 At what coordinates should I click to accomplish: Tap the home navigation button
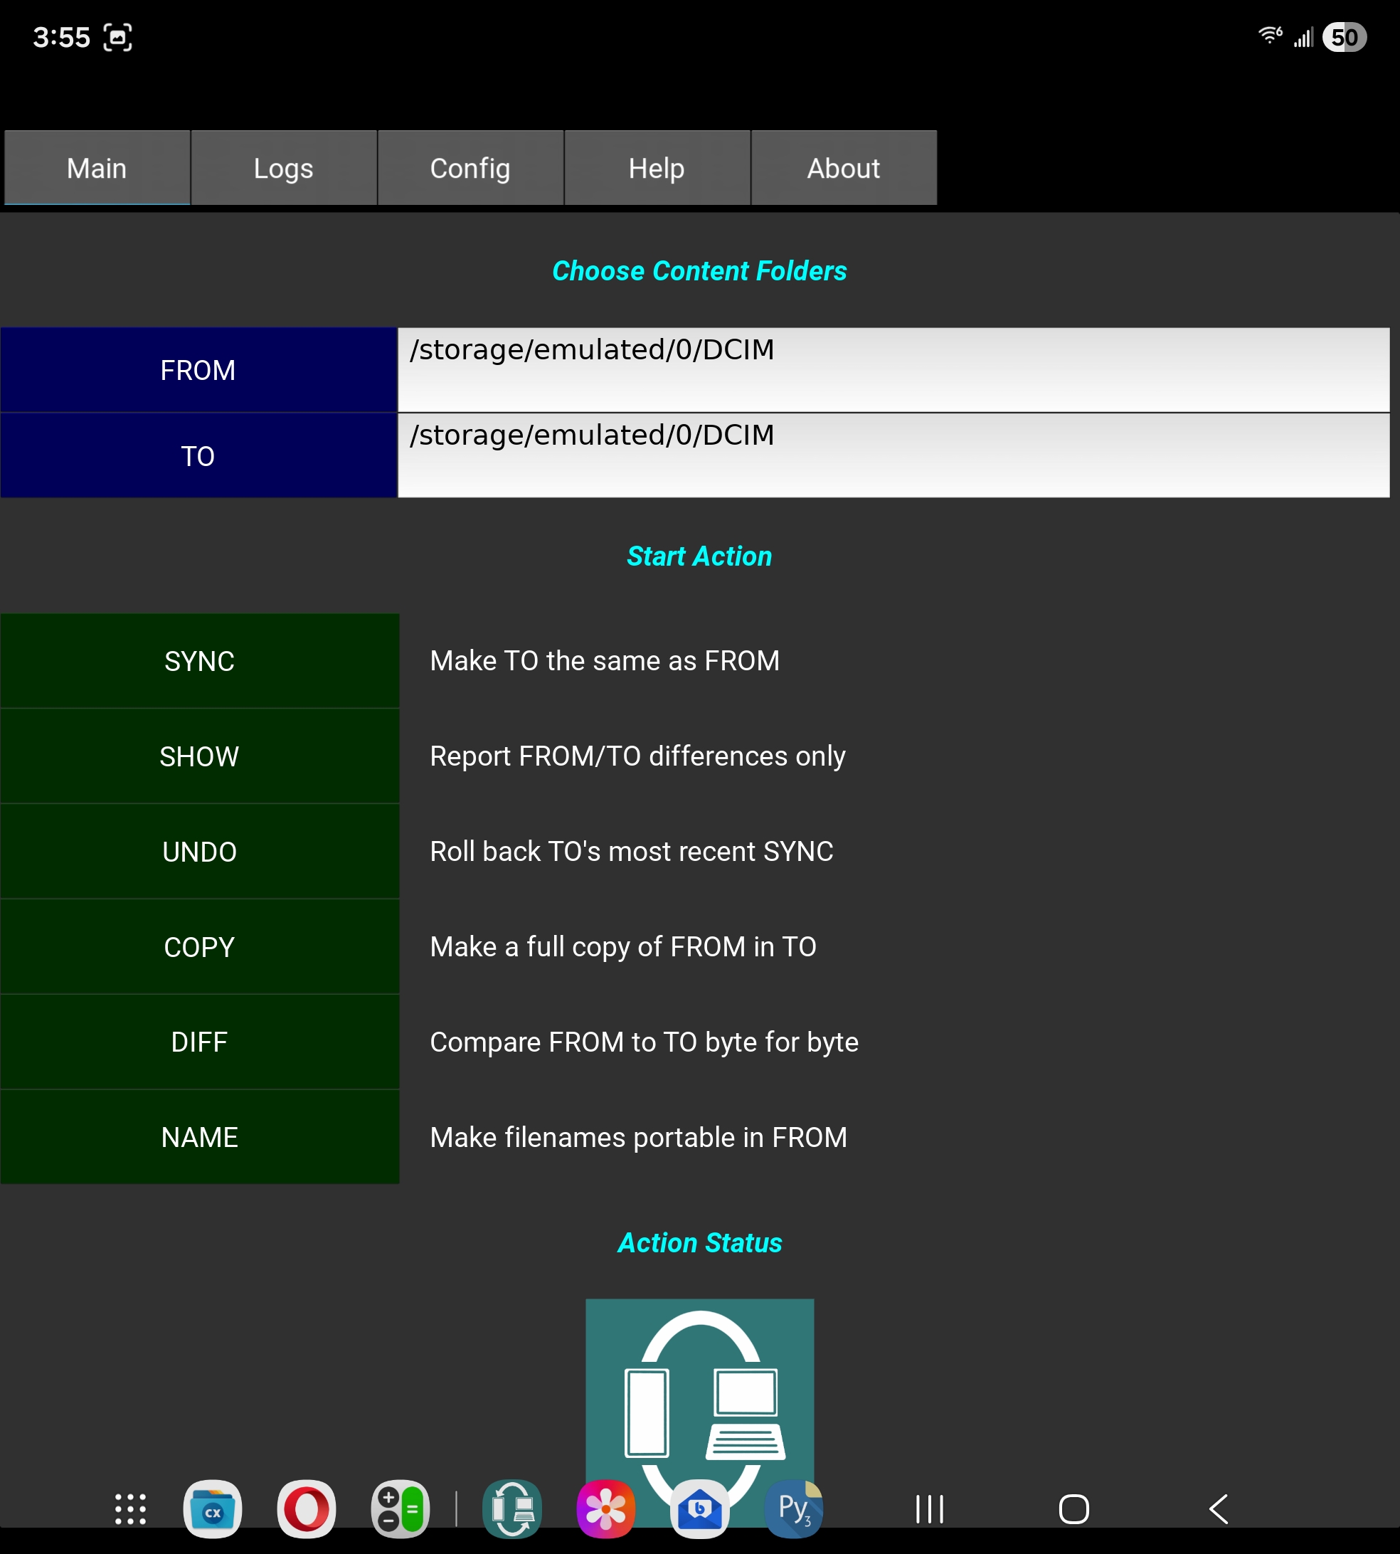(x=1073, y=1508)
